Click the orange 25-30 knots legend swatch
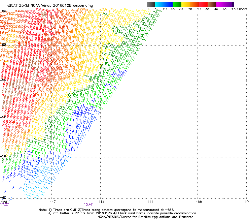This screenshot has width=249, height=219. pyautogui.click(x=194, y=4)
